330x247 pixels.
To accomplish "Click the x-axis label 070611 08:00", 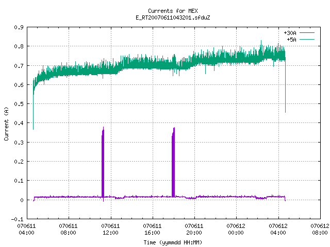I will coord(68,230).
